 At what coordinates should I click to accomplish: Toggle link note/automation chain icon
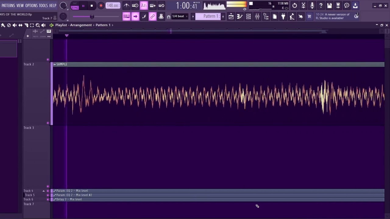[x=153, y=16]
